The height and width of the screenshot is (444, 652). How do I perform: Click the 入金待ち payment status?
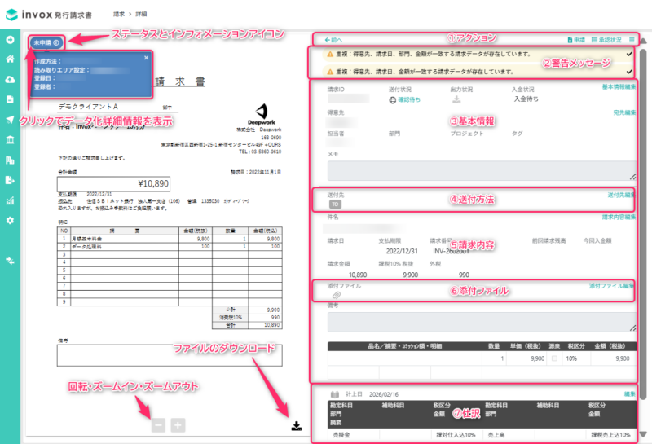point(526,99)
